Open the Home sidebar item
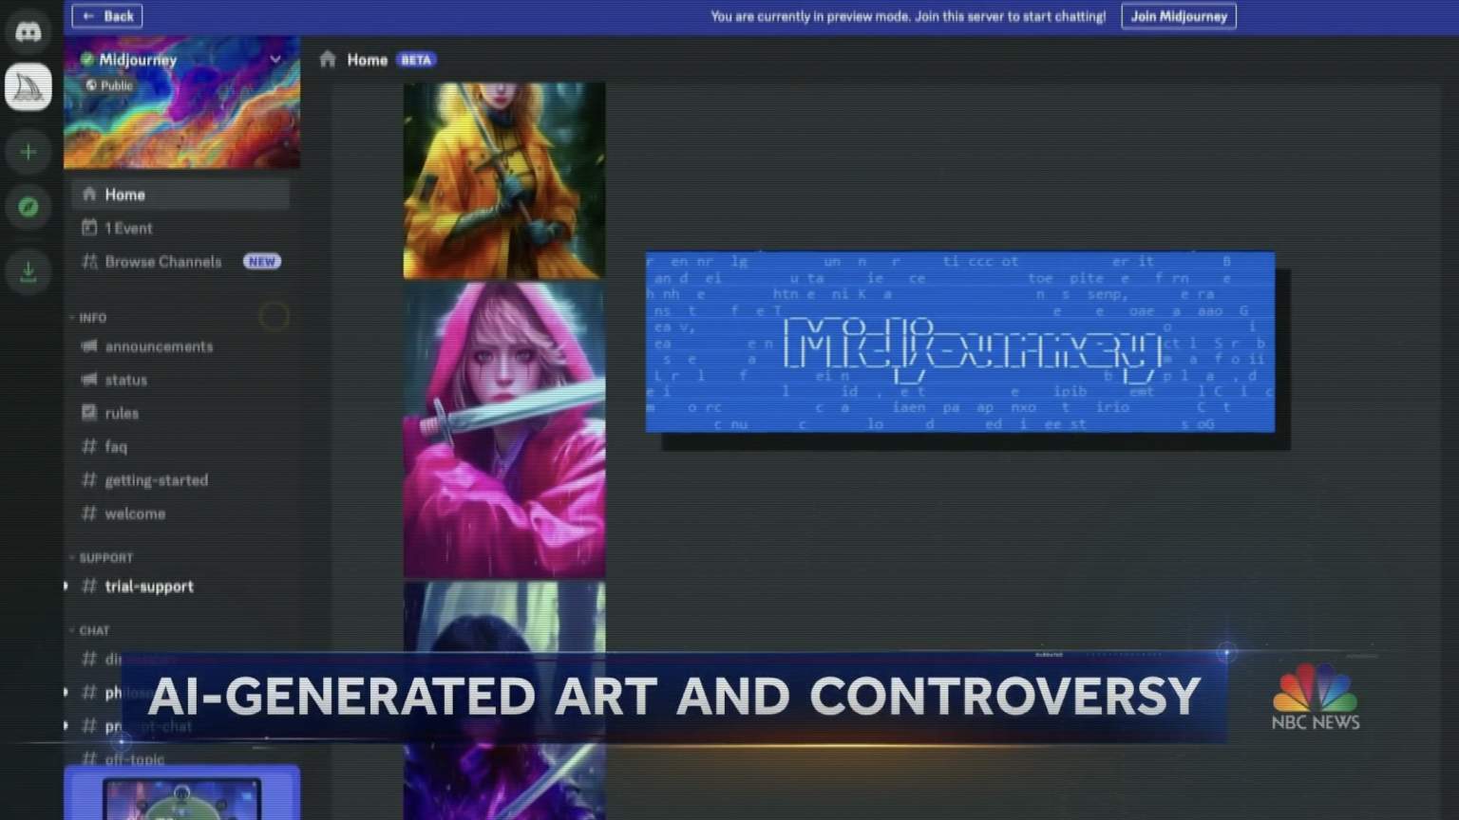 (180, 195)
